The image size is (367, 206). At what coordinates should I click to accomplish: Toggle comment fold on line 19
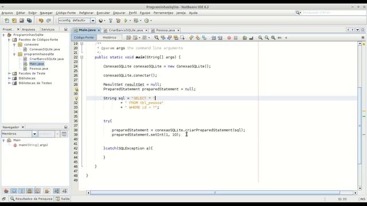point(81,43)
